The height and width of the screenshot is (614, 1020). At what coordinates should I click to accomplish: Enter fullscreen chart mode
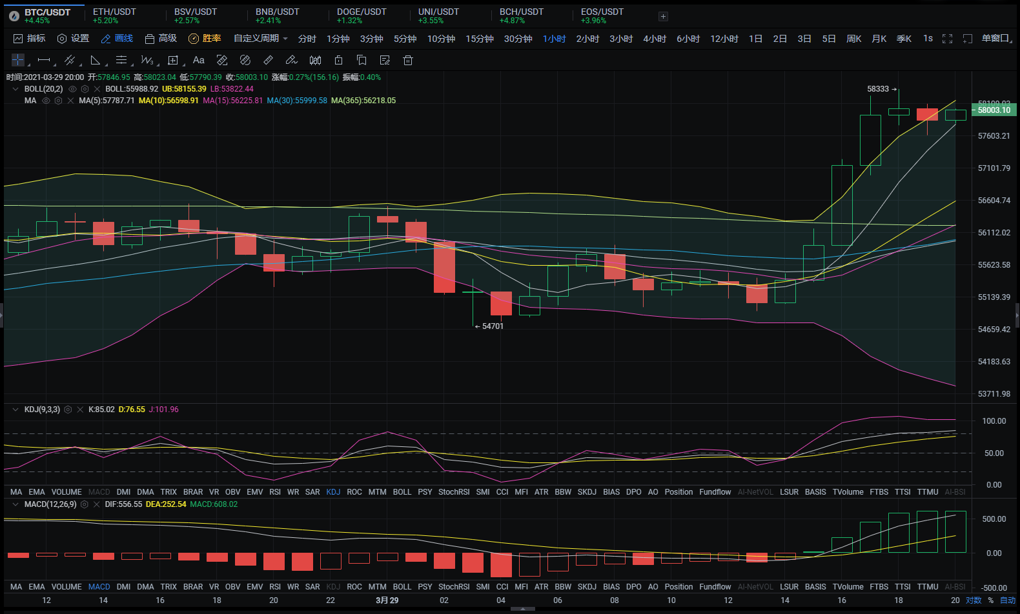point(948,39)
